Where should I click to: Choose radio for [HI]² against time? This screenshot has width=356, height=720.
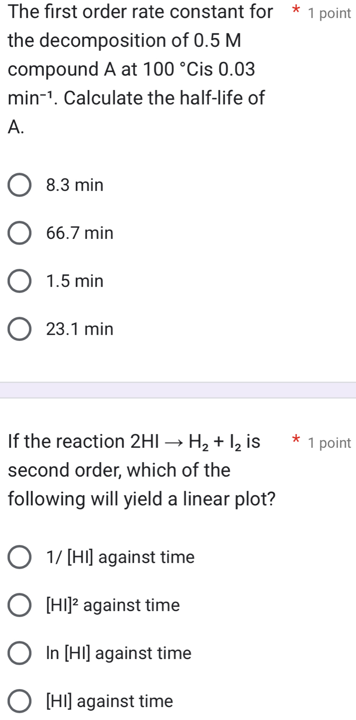[20, 605]
